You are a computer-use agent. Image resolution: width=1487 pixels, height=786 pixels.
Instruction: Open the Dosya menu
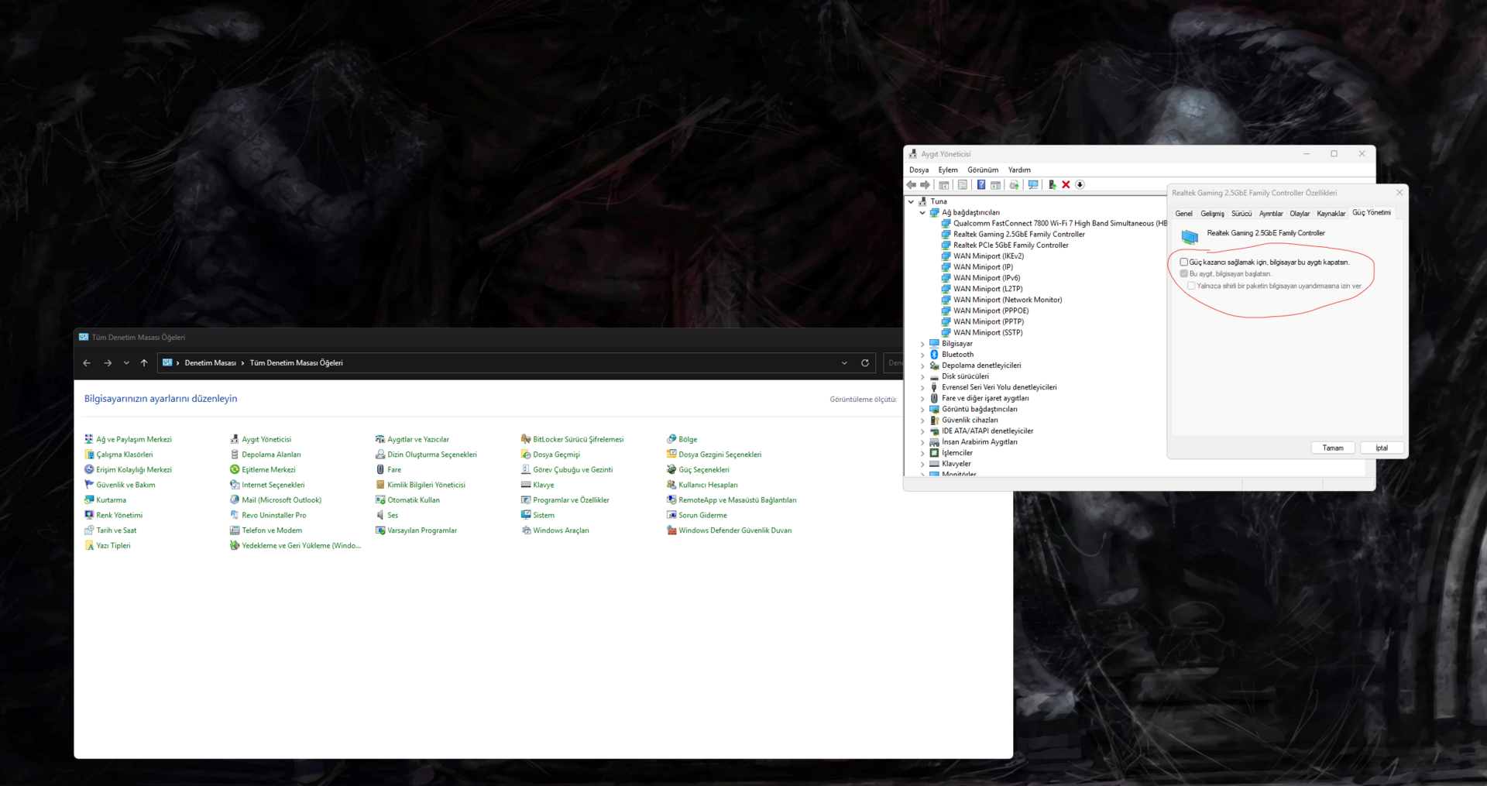tap(919, 170)
